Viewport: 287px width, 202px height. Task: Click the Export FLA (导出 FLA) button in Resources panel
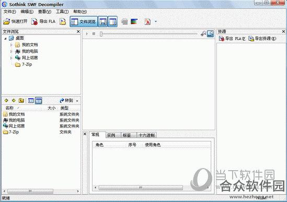(232, 39)
